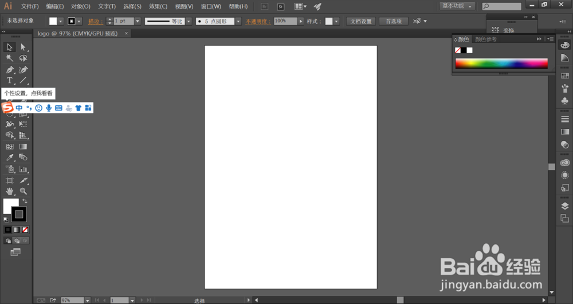
Task: Select the Type tool
Action: click(x=10, y=80)
